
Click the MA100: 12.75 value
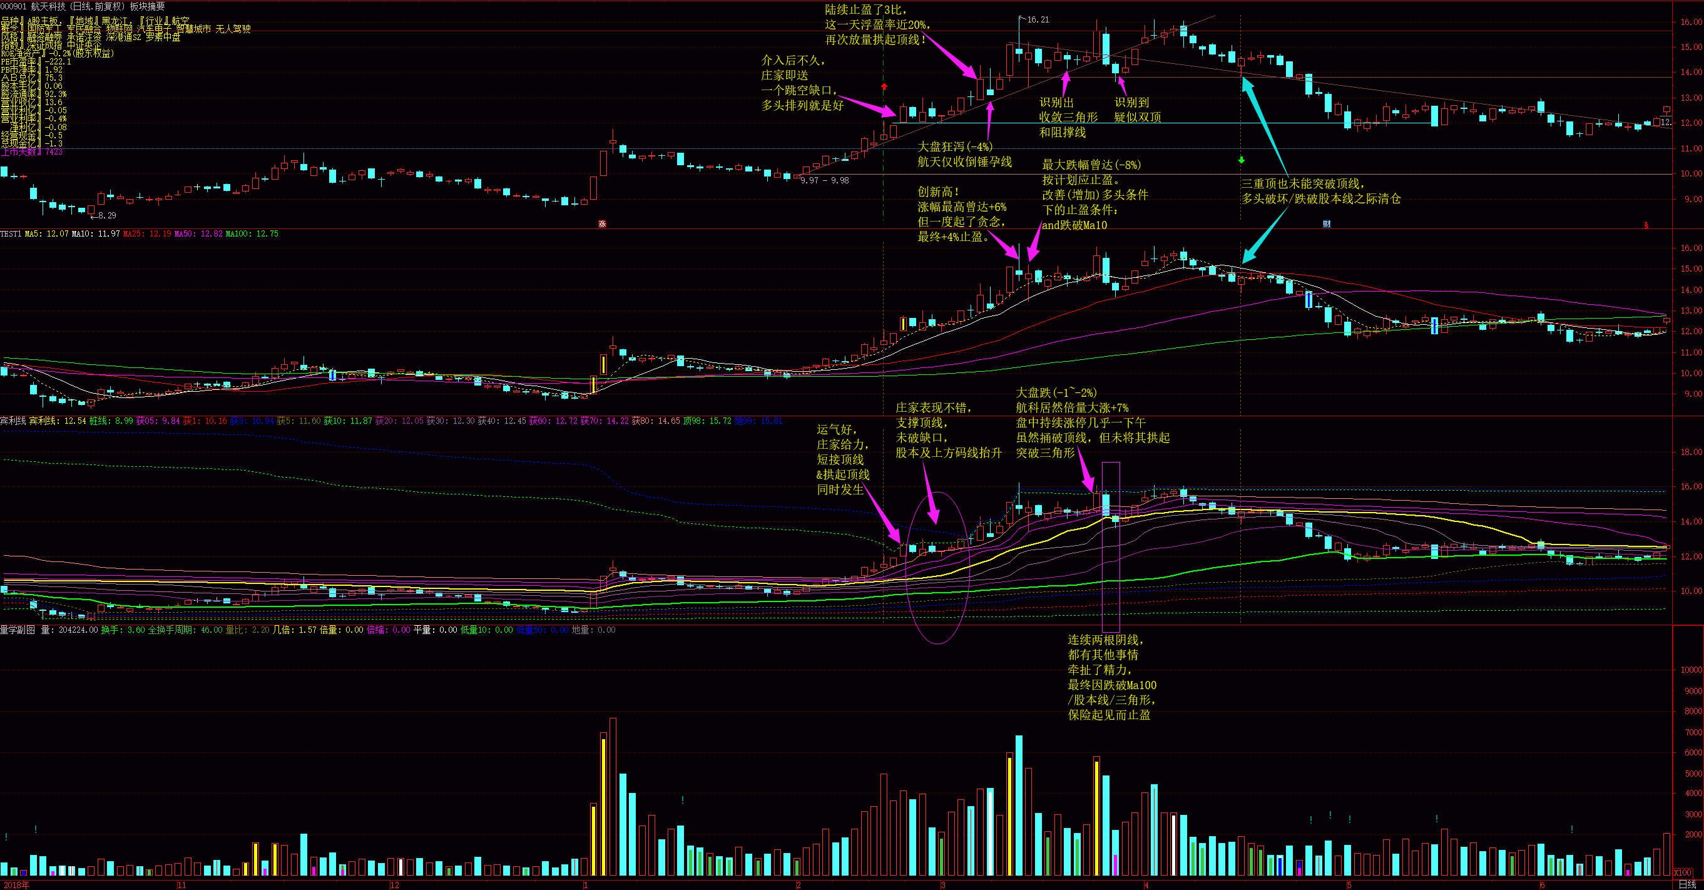pyautogui.click(x=252, y=233)
